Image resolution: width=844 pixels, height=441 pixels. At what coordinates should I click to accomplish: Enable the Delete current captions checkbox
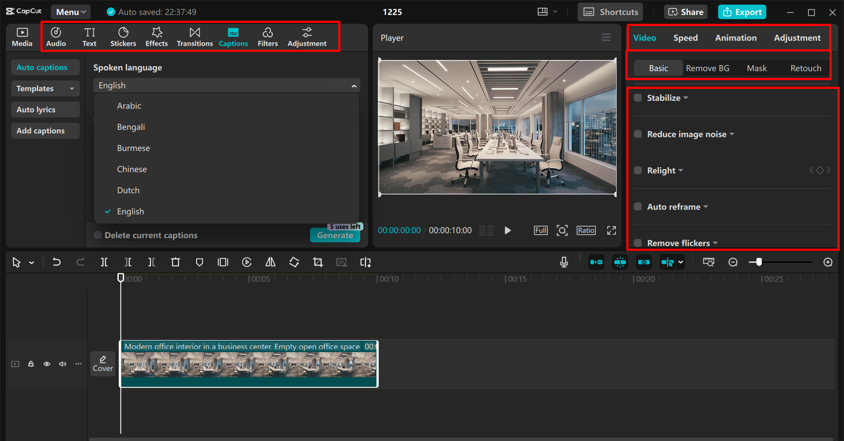(98, 235)
